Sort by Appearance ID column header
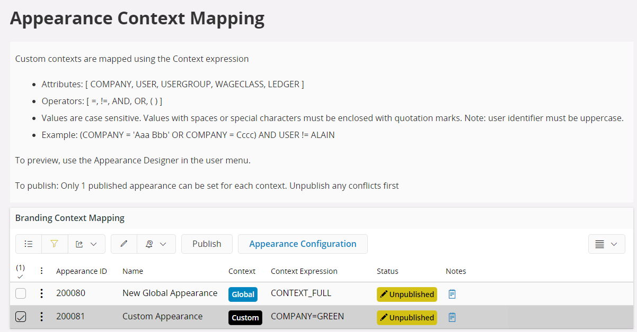The width and height of the screenshot is (637, 332). (82, 271)
